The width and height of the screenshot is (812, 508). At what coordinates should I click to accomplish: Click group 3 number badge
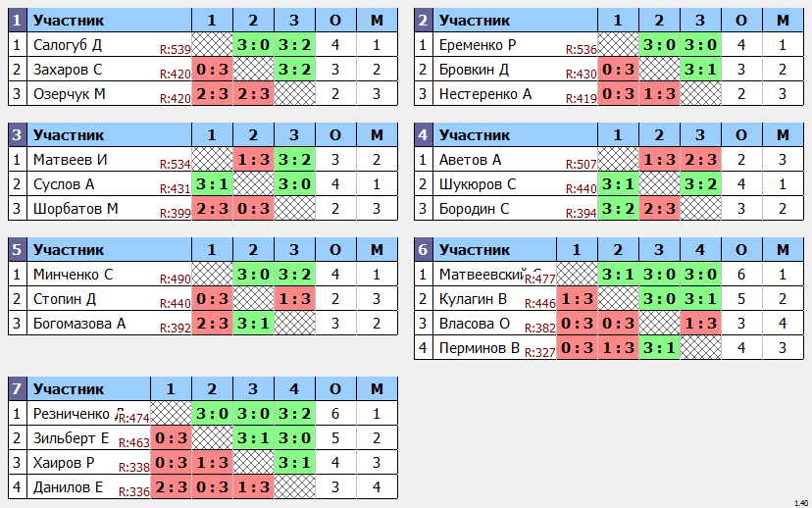click(x=17, y=135)
